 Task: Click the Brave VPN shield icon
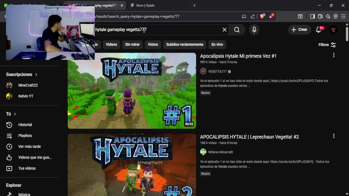(336, 16)
